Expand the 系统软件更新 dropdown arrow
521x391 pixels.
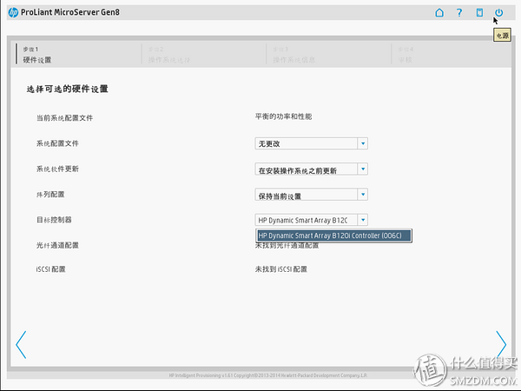pyautogui.click(x=363, y=169)
